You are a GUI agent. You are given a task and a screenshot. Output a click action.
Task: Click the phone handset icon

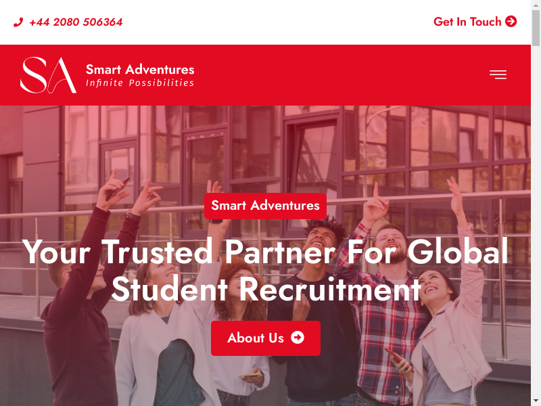tap(18, 22)
